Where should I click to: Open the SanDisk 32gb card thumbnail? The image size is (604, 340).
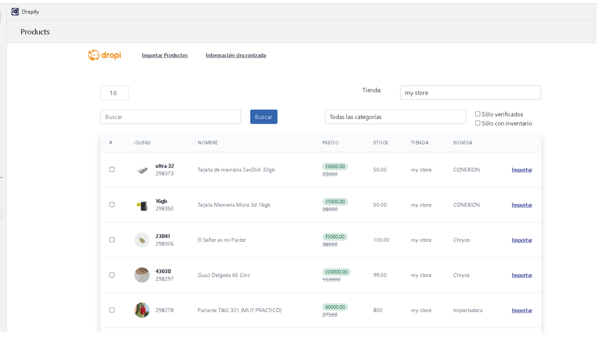click(x=142, y=170)
